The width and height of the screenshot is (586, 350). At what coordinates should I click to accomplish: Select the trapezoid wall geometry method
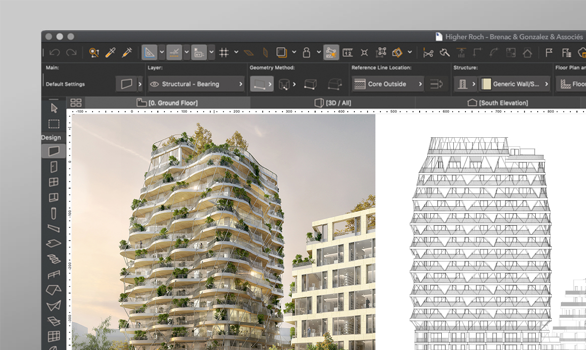coord(311,84)
